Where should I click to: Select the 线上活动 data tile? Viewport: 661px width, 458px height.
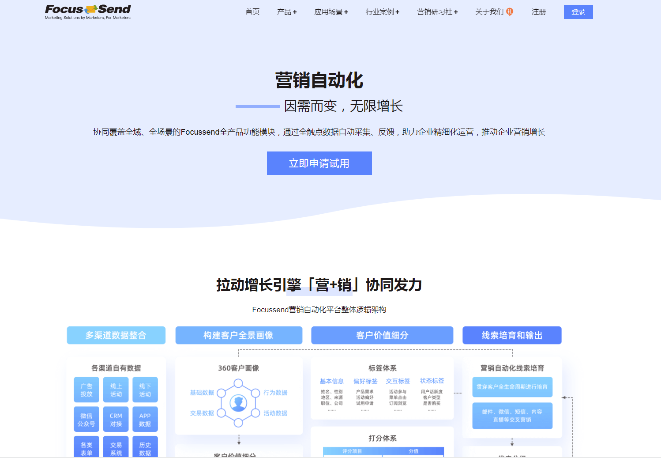point(116,390)
